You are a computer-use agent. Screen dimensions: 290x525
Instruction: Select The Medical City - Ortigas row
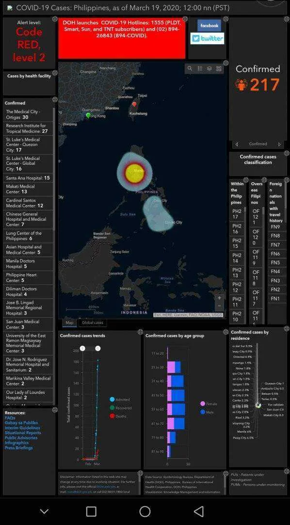point(28,115)
